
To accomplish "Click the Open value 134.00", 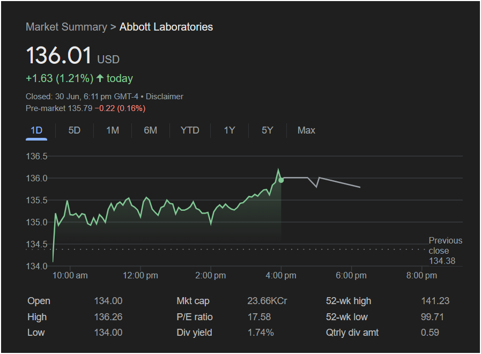I will [x=108, y=301].
